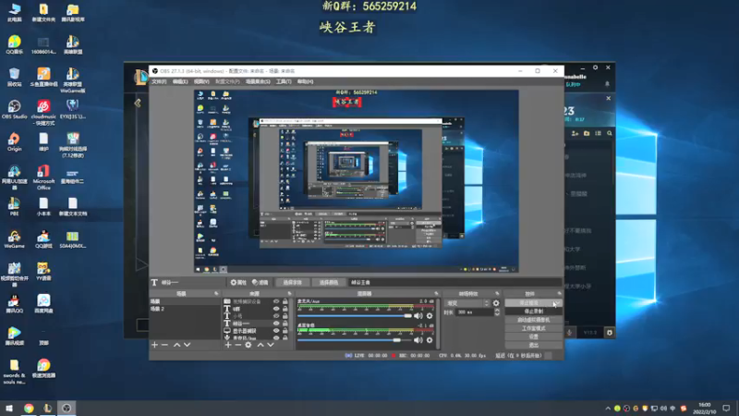Adjust the 时长 duration stepper arrows
The image size is (739, 416).
[497, 312]
